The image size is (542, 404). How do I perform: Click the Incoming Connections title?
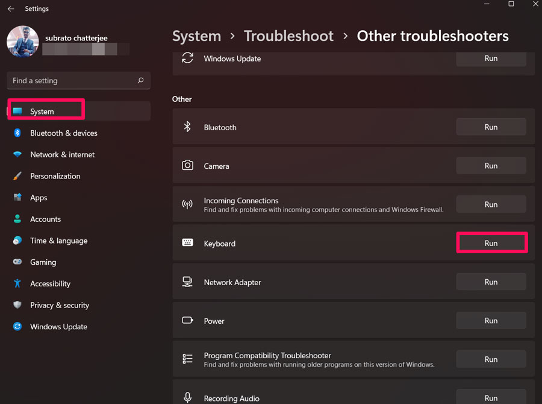click(x=241, y=201)
